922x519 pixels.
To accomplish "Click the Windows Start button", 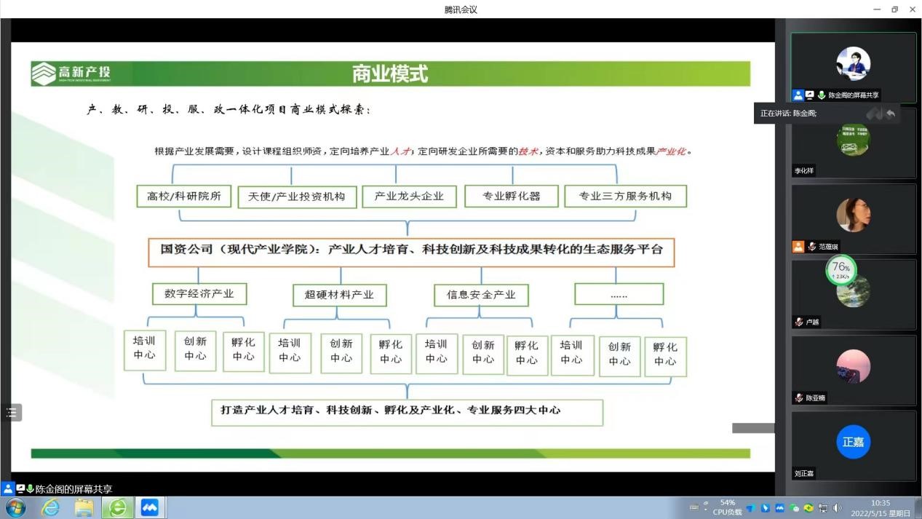I will click(x=15, y=507).
